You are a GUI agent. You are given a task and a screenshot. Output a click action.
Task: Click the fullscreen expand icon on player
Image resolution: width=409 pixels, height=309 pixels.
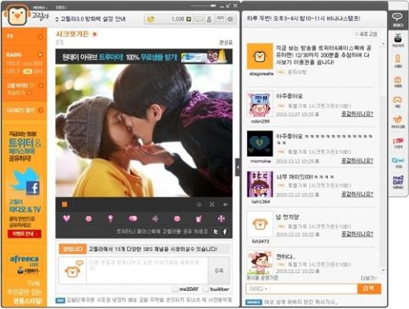point(212,204)
